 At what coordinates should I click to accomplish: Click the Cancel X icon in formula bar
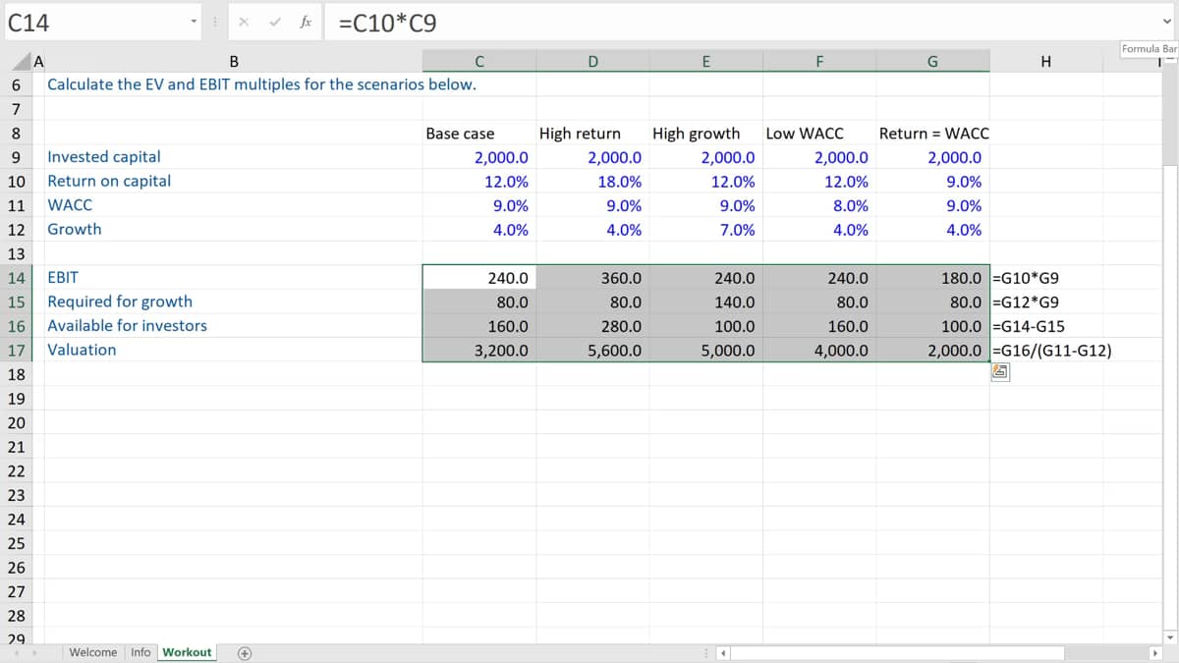coord(244,22)
